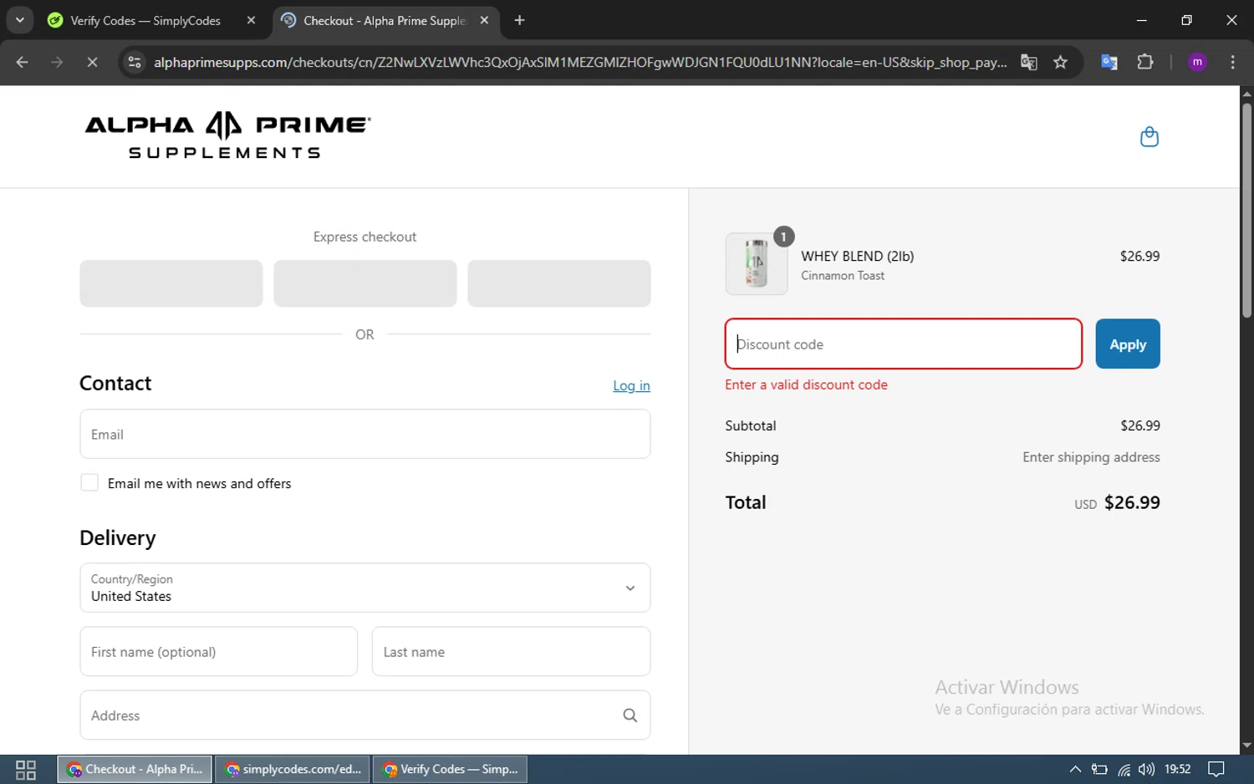Screen dimensions: 1254x784
Task: Show hidden system tray icons
Action: click(1075, 769)
